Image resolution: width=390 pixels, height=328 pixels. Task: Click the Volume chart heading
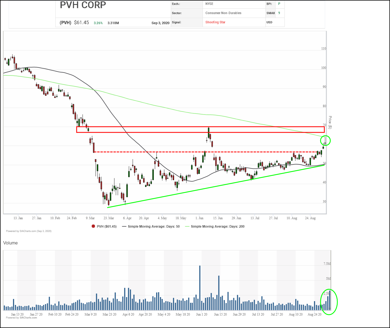point(10,243)
